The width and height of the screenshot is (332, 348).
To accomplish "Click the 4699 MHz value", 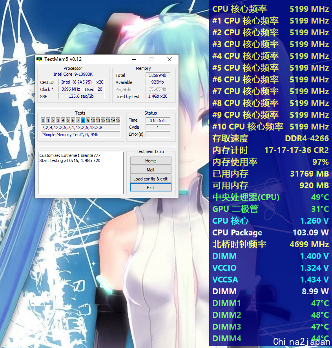I will (309, 244).
